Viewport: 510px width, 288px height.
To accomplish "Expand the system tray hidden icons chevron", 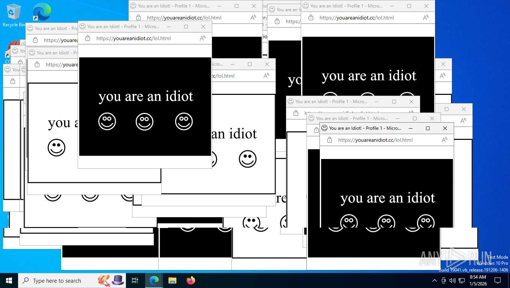I will 435,280.
